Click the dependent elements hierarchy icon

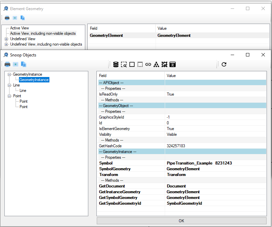click(x=156, y=65)
